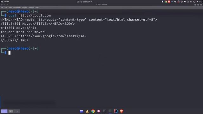Viewport: 203px width, 114px height.
Task: Open the file manager from the dock
Action: [x=82, y=111]
